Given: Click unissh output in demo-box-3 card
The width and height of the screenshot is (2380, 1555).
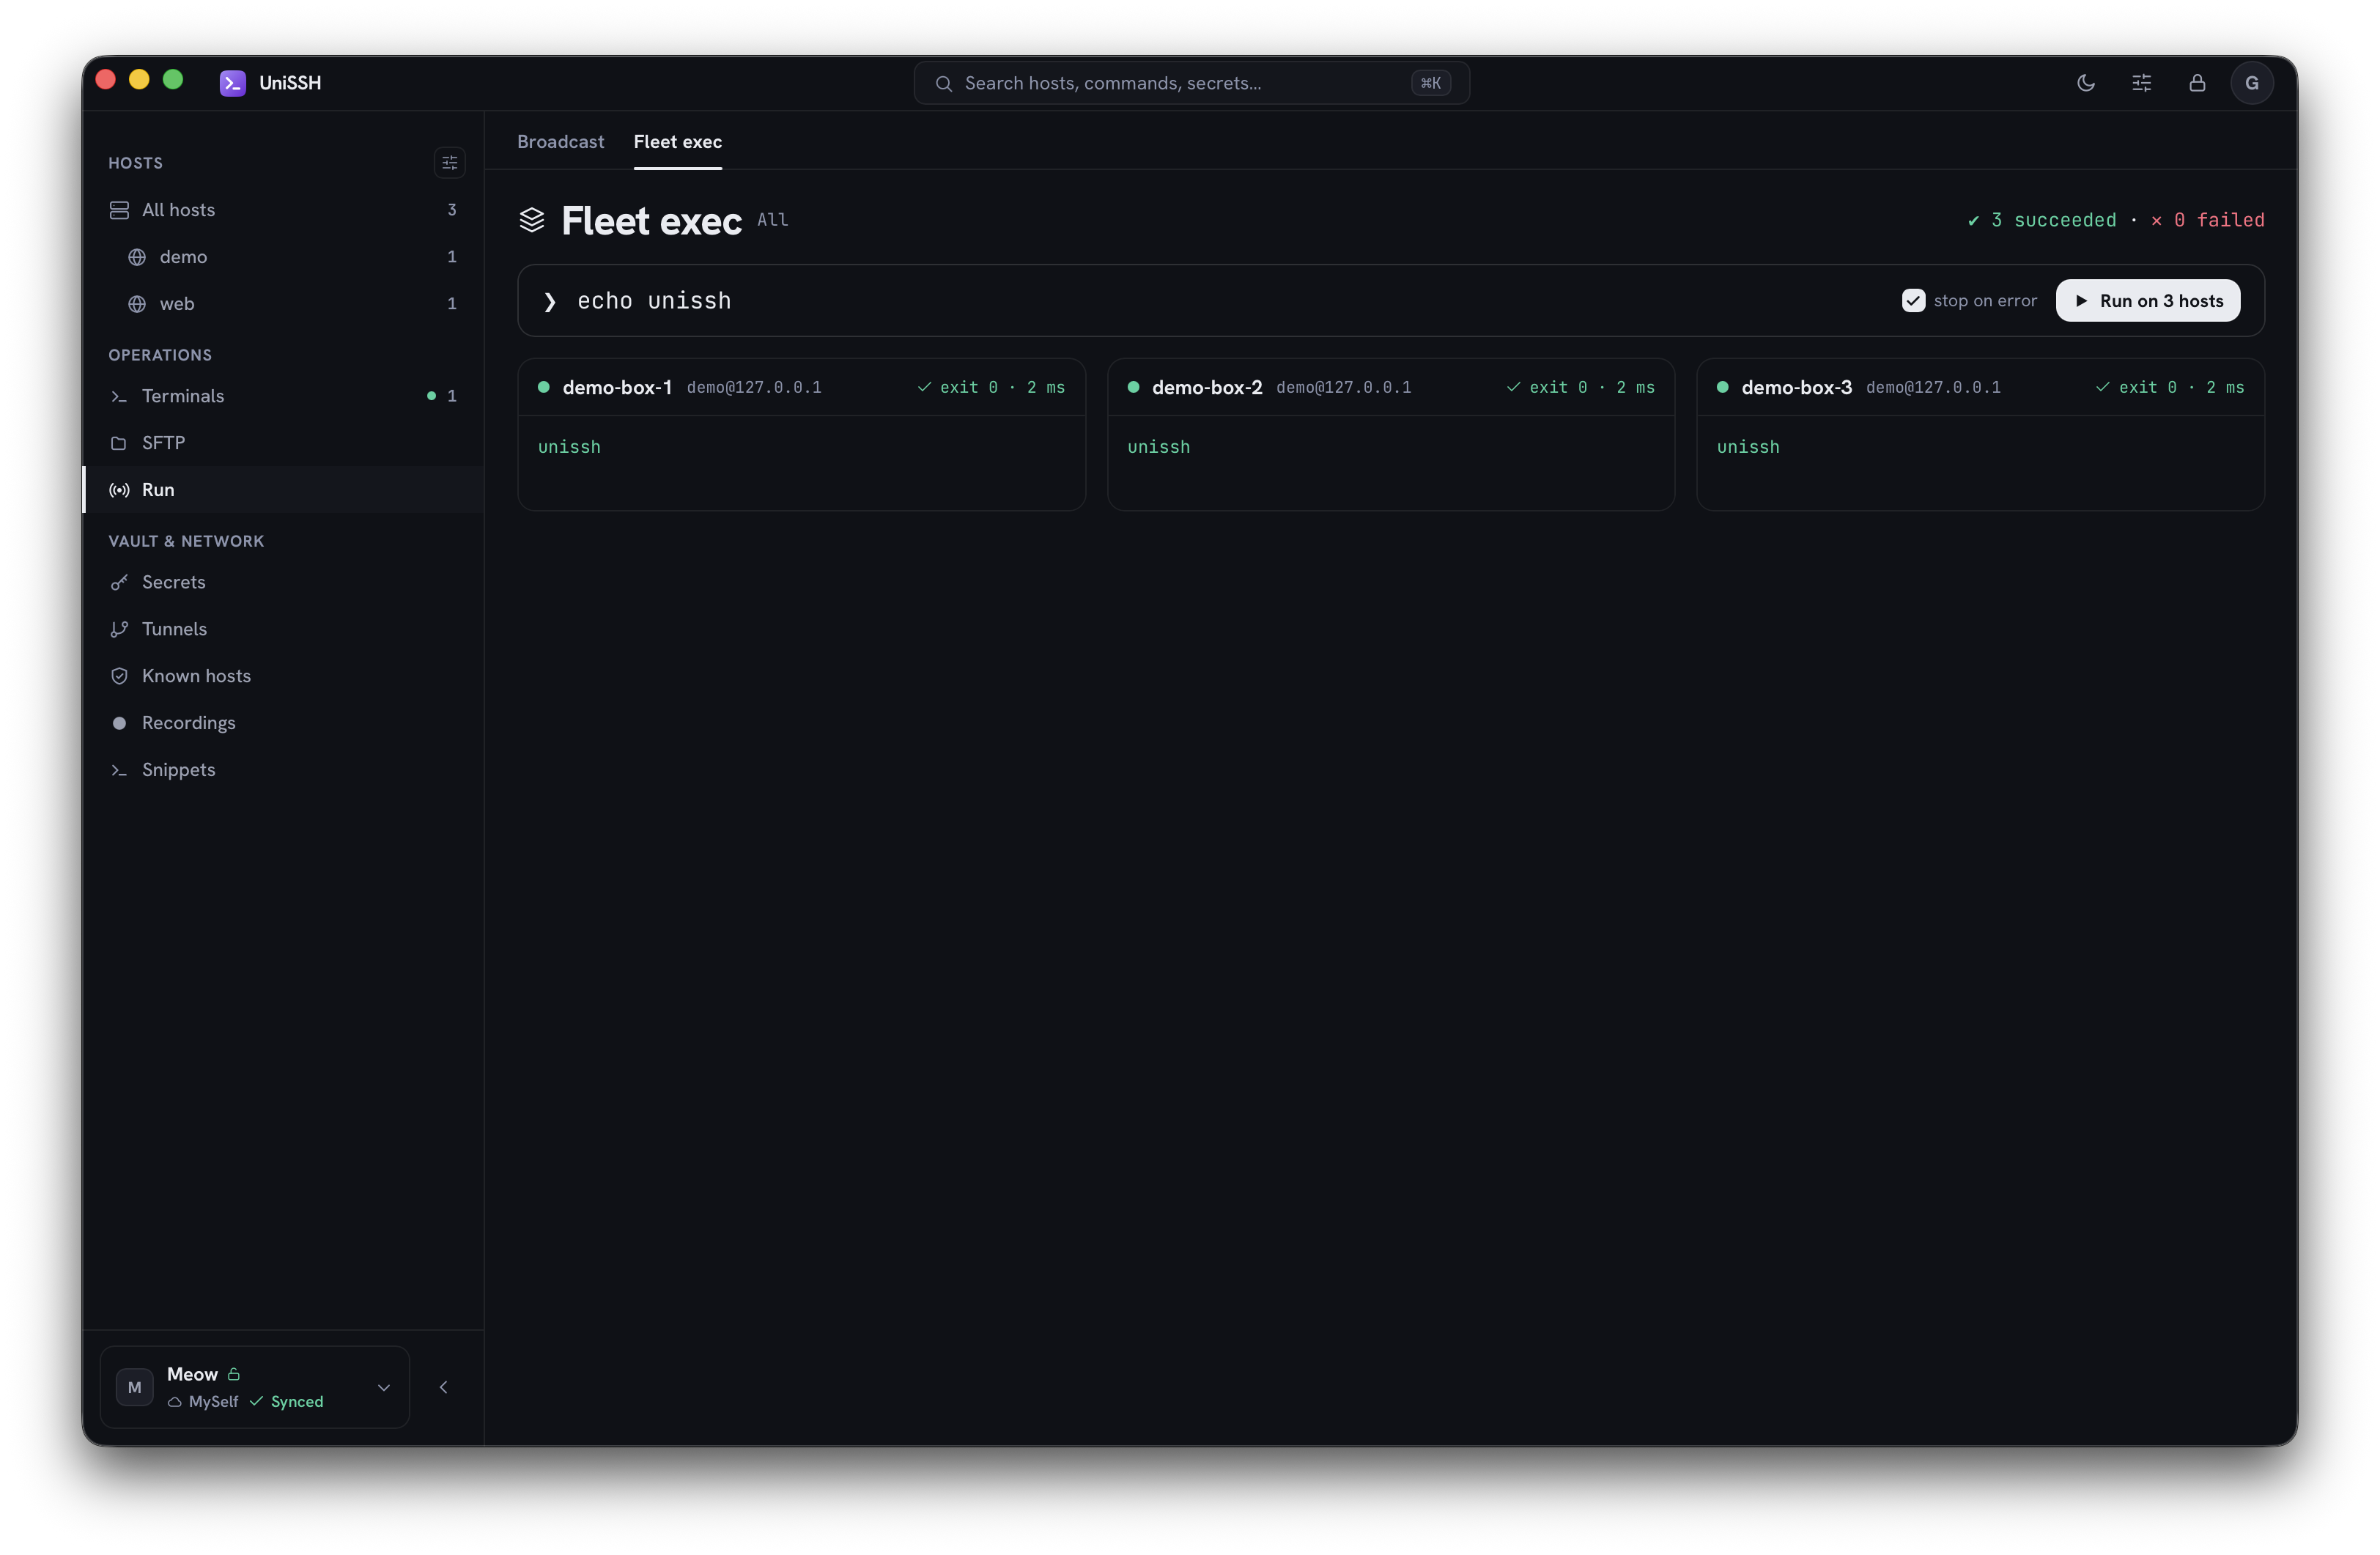Looking at the screenshot, I should [1748, 447].
